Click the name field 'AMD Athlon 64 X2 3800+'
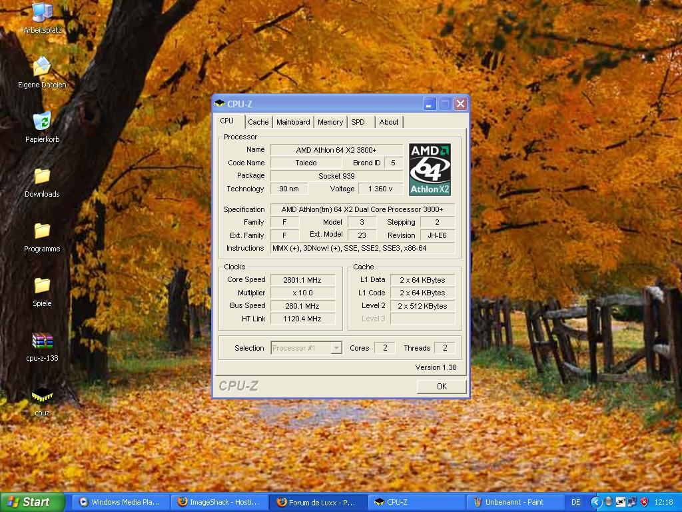Screen dimensions: 682x512 coord(336,150)
